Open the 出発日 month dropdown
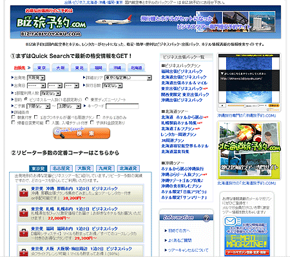290x257 pixels. [x=55, y=86]
